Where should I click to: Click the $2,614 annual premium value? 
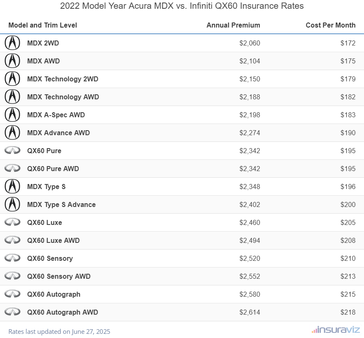pos(250,312)
